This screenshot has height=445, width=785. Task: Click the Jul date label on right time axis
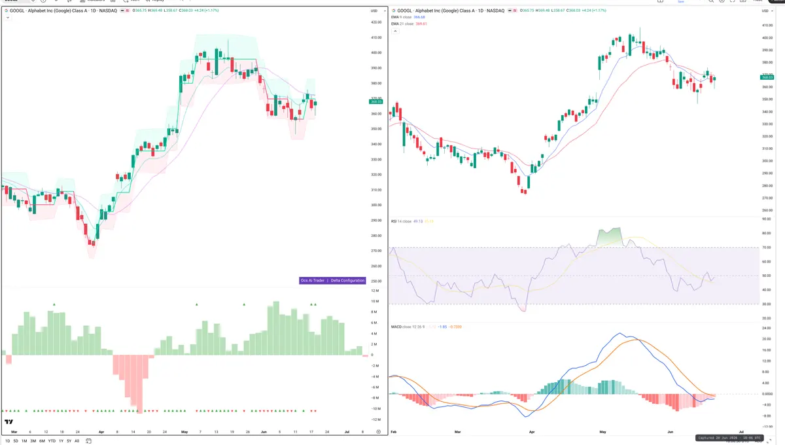coord(741,433)
